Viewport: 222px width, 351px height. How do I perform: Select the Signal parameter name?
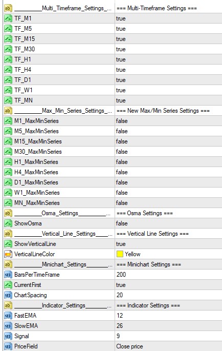(21, 336)
